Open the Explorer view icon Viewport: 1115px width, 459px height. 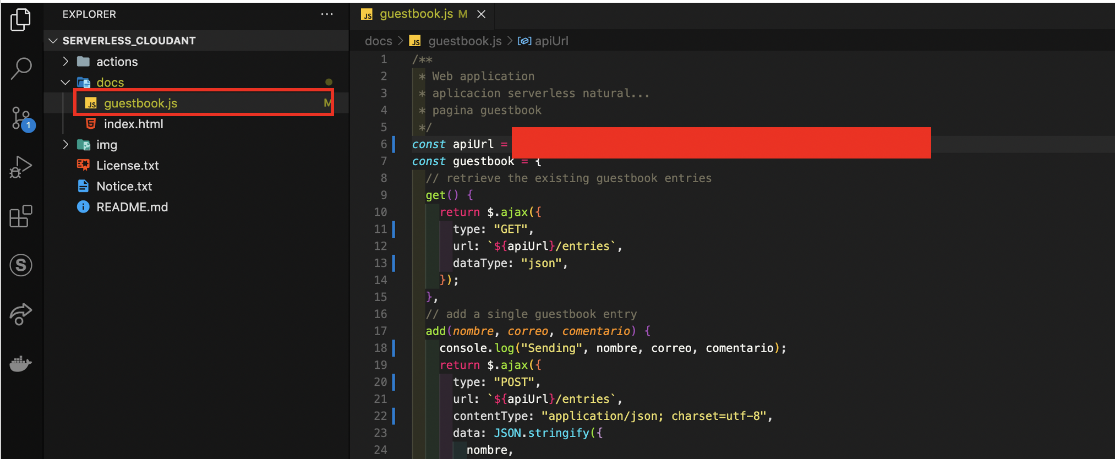tap(21, 20)
